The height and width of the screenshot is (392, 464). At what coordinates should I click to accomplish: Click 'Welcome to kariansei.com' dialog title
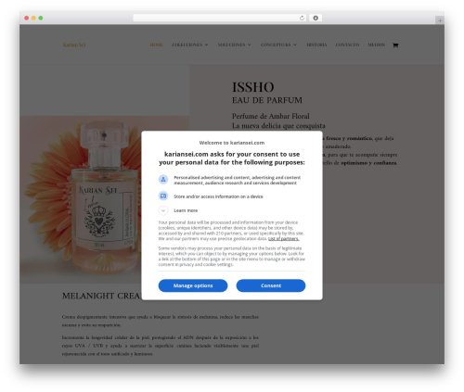(232, 143)
